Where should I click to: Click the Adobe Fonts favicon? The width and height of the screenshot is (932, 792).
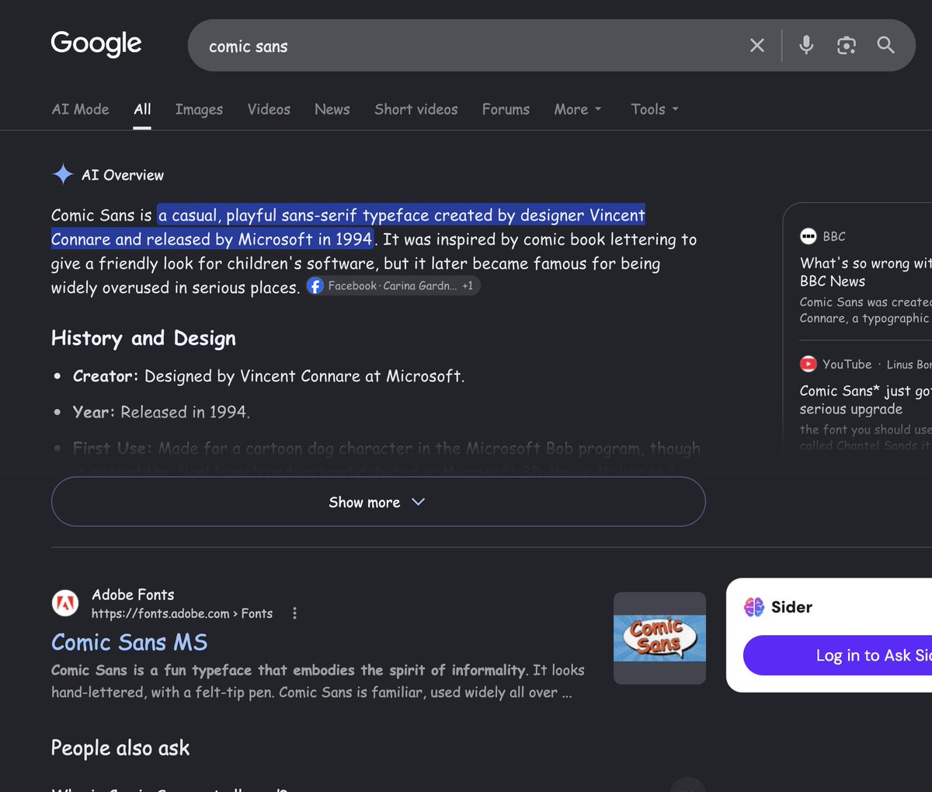pos(65,603)
